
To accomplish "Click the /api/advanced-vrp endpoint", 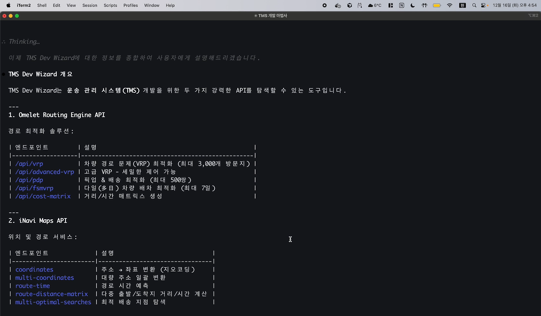I will tap(44, 172).
